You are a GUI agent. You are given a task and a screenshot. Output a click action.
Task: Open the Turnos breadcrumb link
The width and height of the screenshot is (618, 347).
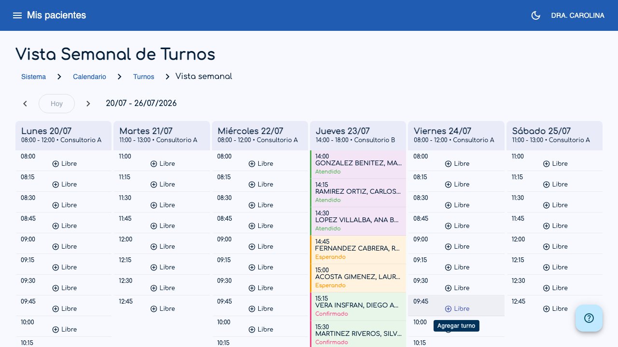(143, 77)
